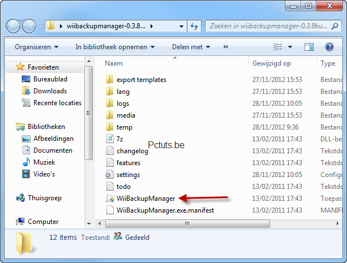This screenshot has height=263, width=347.
Task: Go forward with the Forward arrow button
Action: click(29, 26)
